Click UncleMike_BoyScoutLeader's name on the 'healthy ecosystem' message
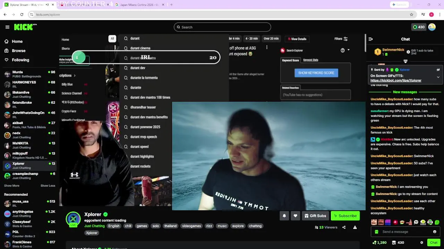The image size is (444, 249). click(x=392, y=208)
